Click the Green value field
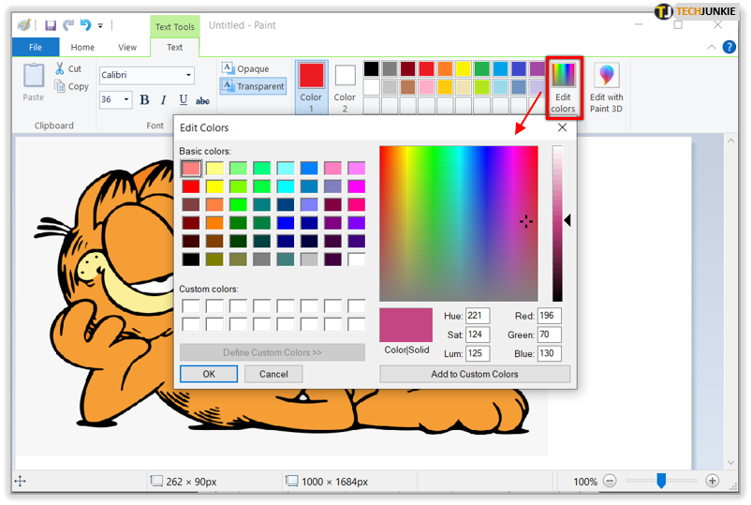The height and width of the screenshot is (505, 751). tap(549, 334)
